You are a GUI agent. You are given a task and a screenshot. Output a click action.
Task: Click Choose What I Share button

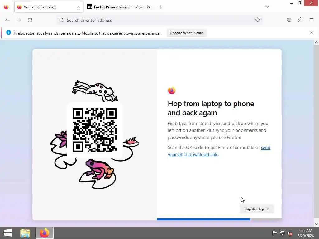point(187,33)
